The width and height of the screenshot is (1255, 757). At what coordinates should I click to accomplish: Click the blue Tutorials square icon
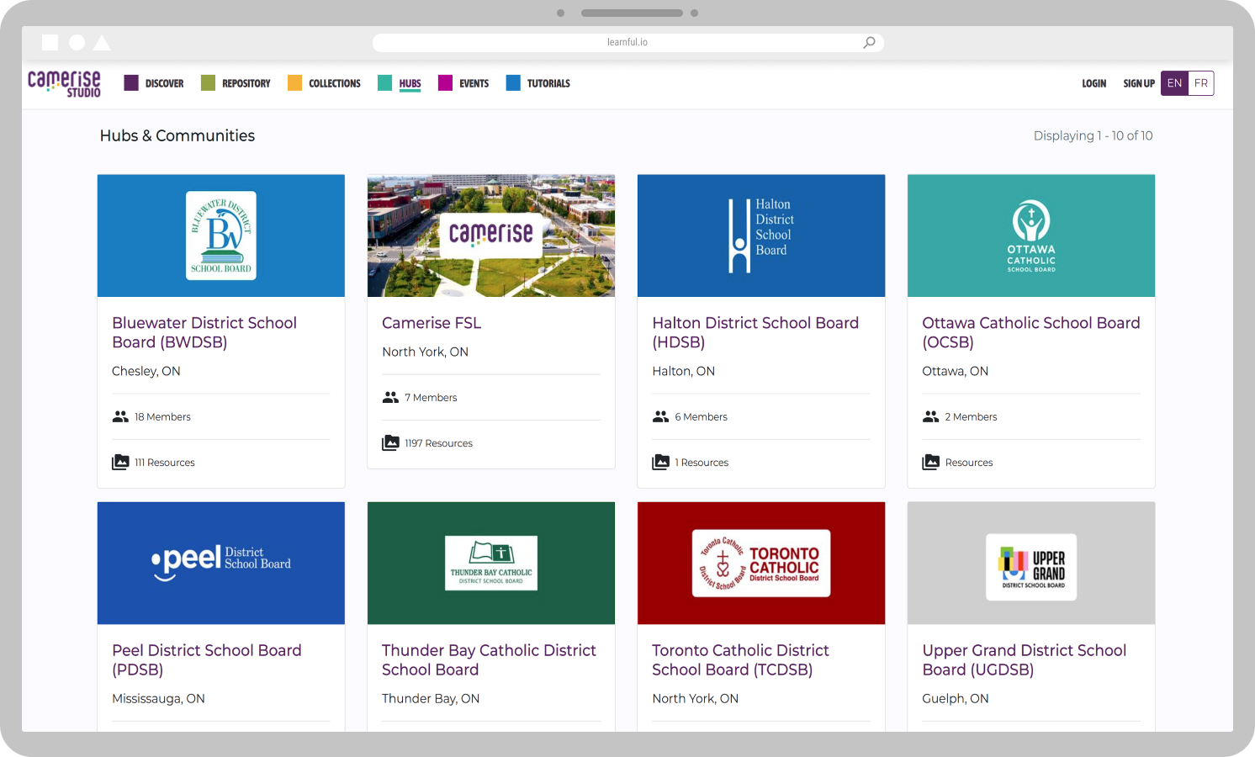coord(513,82)
